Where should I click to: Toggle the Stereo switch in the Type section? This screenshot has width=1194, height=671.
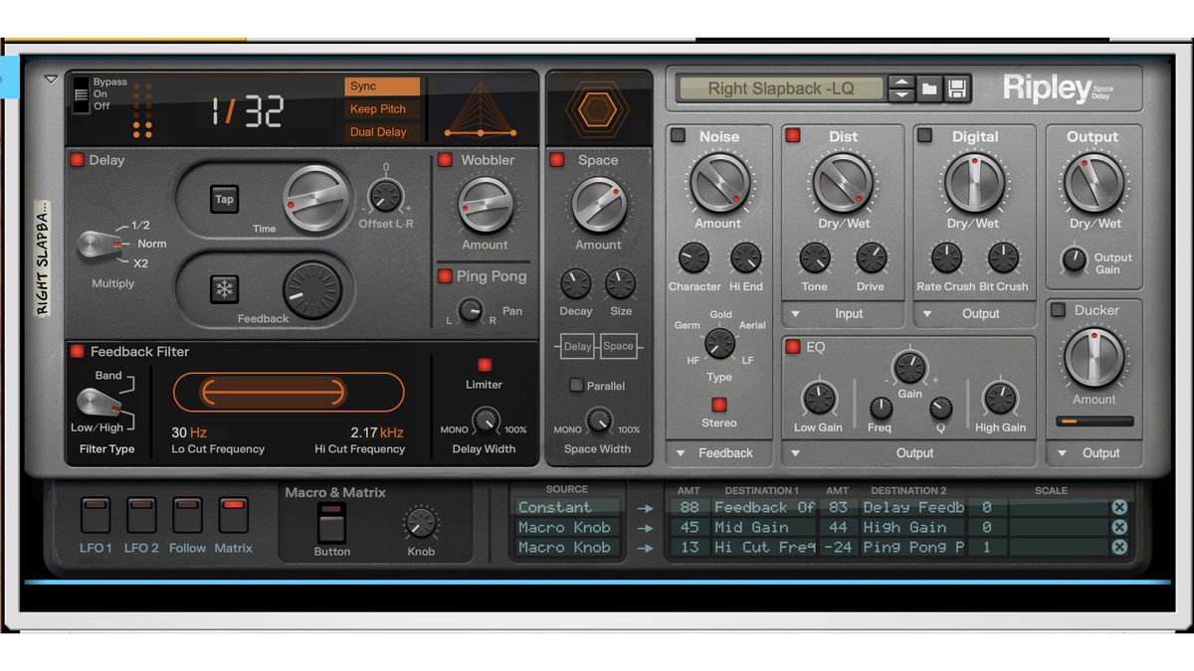pos(719,405)
